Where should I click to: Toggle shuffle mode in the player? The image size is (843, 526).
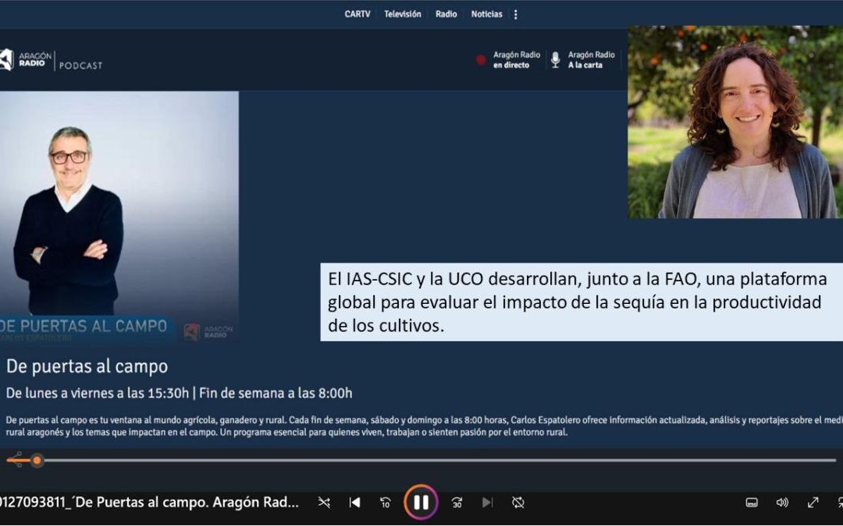click(x=324, y=503)
